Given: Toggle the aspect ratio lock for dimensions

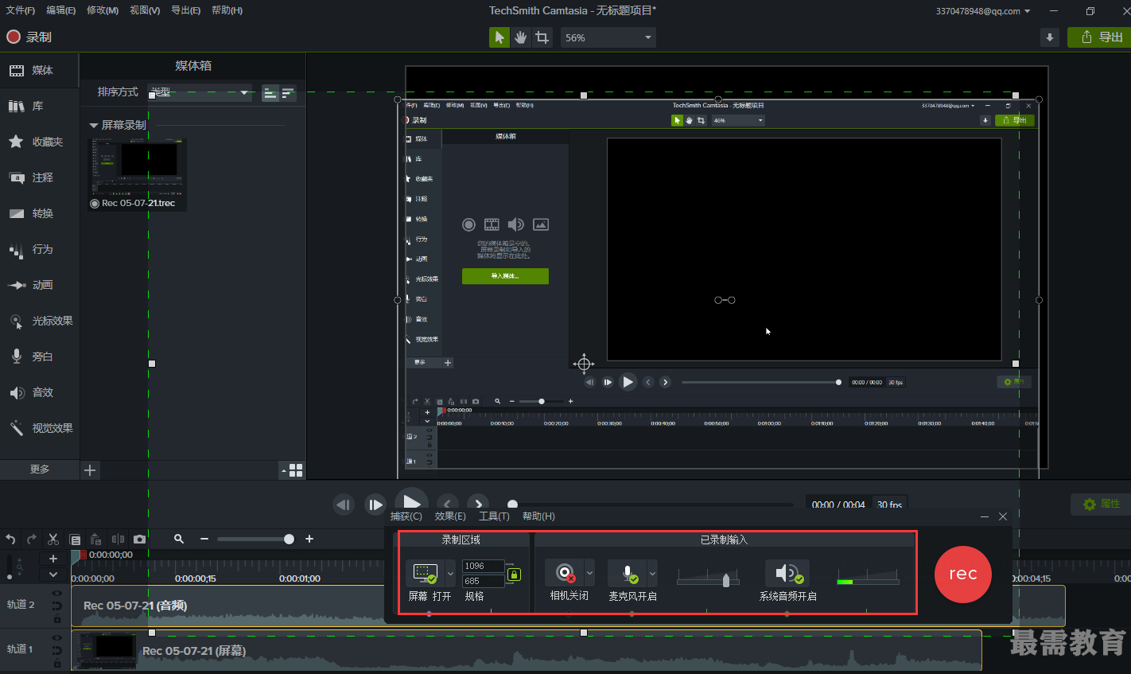Looking at the screenshot, I should [514, 574].
